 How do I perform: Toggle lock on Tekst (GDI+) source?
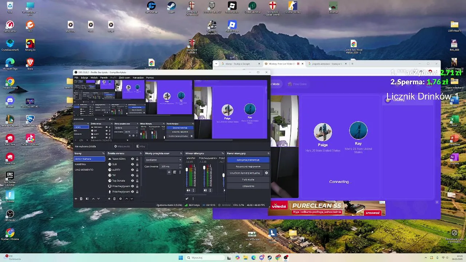pos(137,159)
